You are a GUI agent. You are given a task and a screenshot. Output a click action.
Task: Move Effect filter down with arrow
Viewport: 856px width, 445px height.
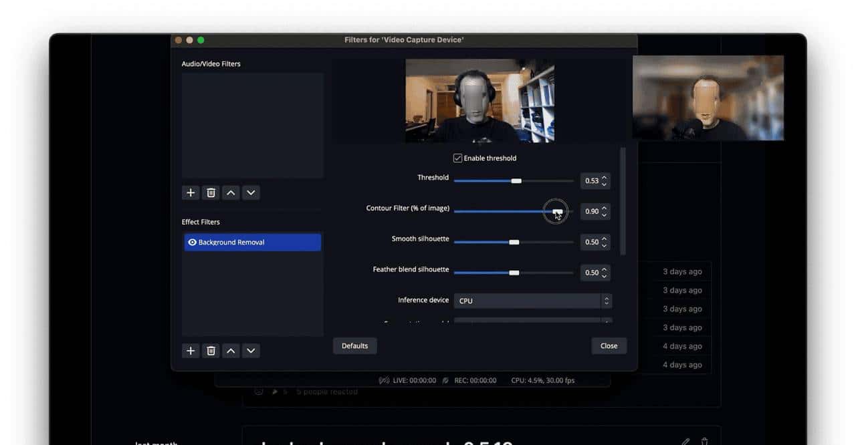click(251, 350)
